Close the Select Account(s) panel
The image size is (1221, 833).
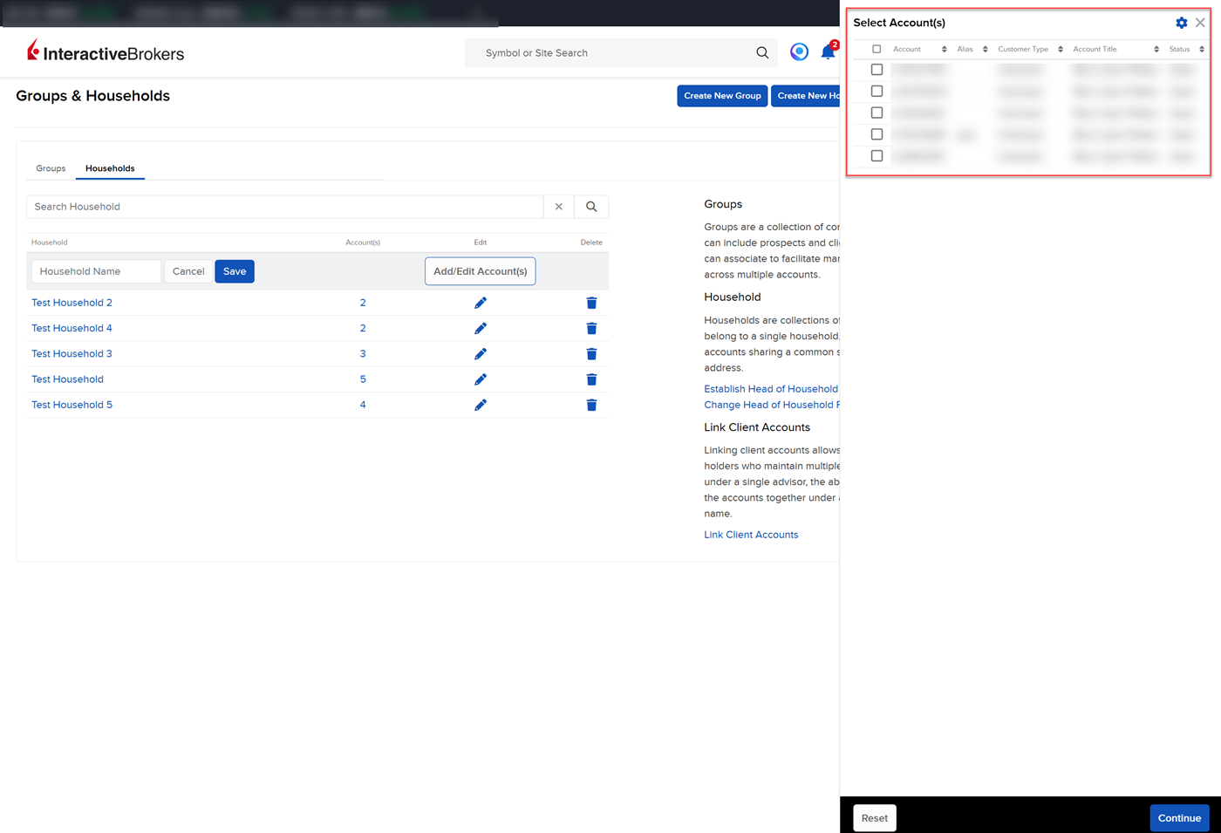1200,23
